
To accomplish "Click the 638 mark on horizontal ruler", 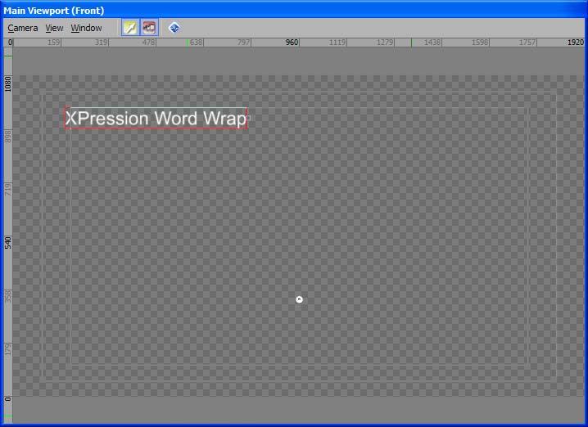I will pos(196,43).
